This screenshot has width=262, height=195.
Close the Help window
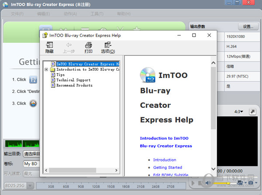point(209,35)
